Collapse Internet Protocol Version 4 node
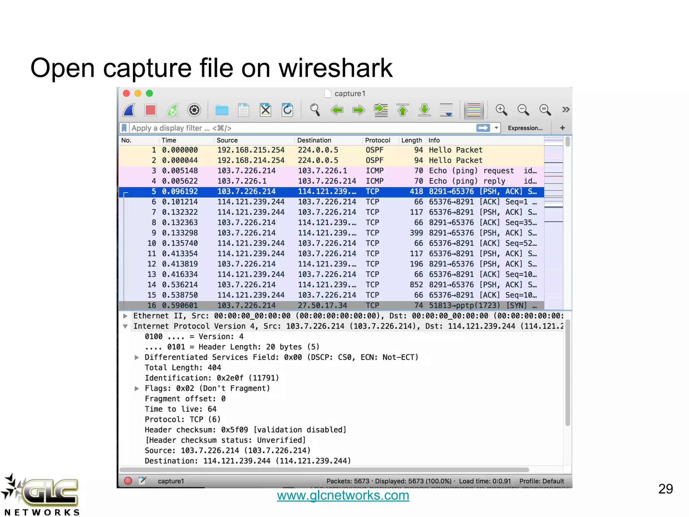Viewport: 689px width, 517px height. 125,326
